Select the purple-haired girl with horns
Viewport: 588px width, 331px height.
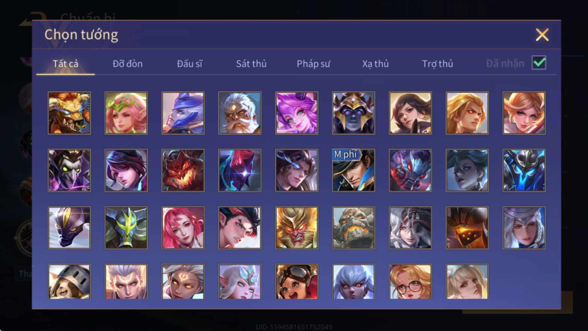point(297,113)
